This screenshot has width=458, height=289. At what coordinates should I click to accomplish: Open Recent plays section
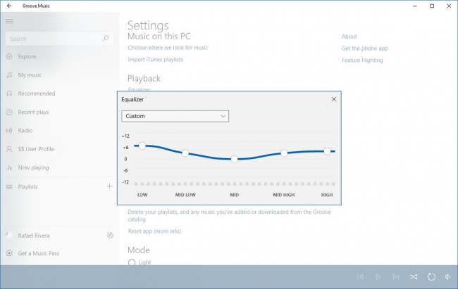click(33, 112)
